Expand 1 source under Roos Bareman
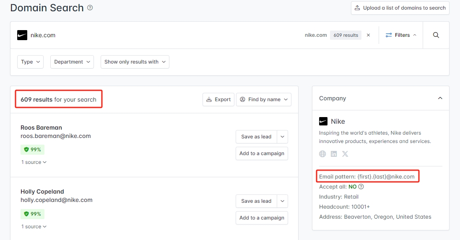Image resolution: width=460 pixels, height=240 pixels. [34, 162]
